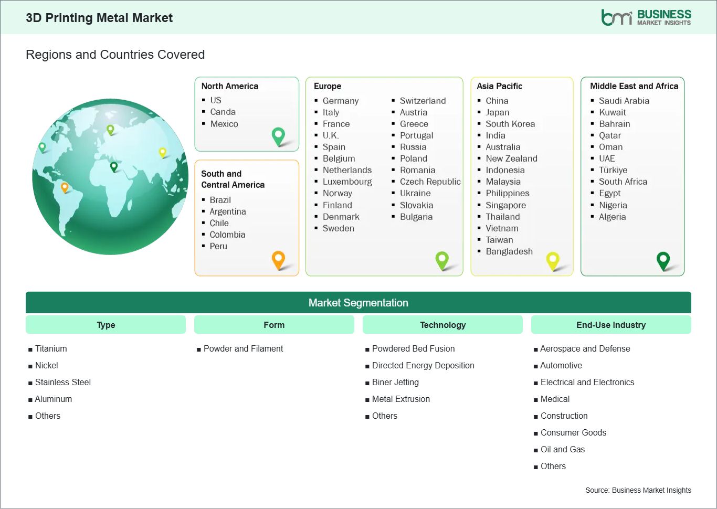Image resolution: width=717 pixels, height=509 pixels.
Task: Click the Market Segmentation banner
Action: tap(358, 303)
